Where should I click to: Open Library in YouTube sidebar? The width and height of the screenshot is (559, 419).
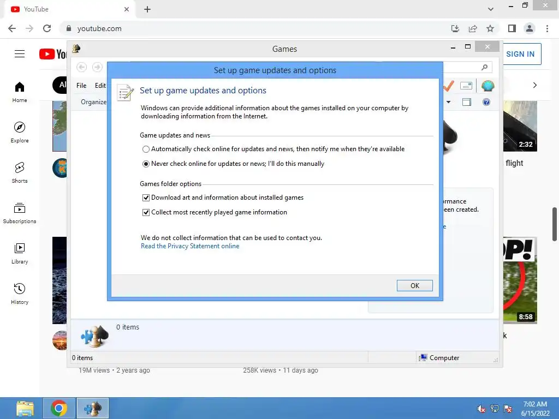[20, 253]
